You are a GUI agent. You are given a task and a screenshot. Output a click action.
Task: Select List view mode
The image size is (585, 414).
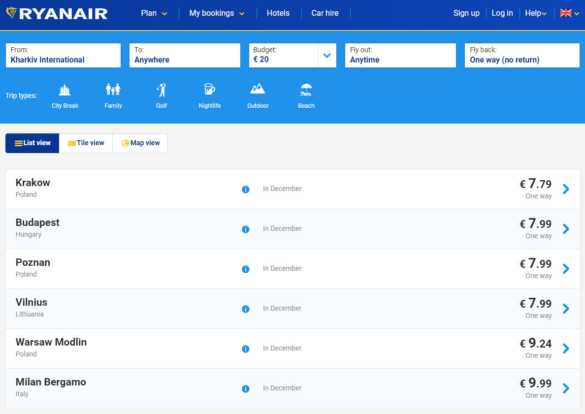32,143
